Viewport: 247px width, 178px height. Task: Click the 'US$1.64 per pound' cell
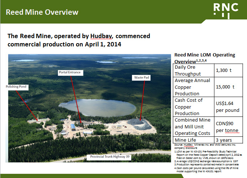click(229, 107)
